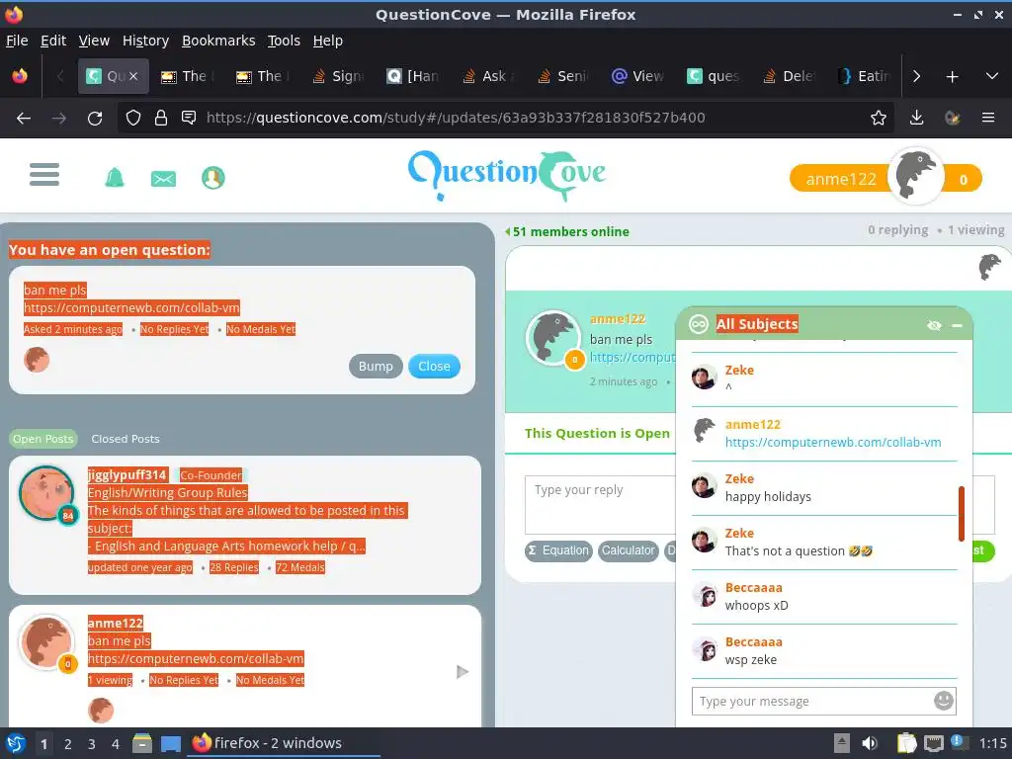This screenshot has height=759, width=1012.
Task: Bookmark this page with star icon
Action: [878, 118]
